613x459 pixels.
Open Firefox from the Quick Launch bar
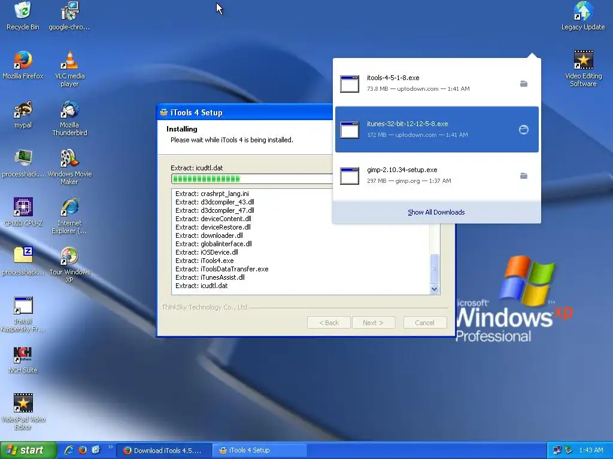[x=83, y=450]
